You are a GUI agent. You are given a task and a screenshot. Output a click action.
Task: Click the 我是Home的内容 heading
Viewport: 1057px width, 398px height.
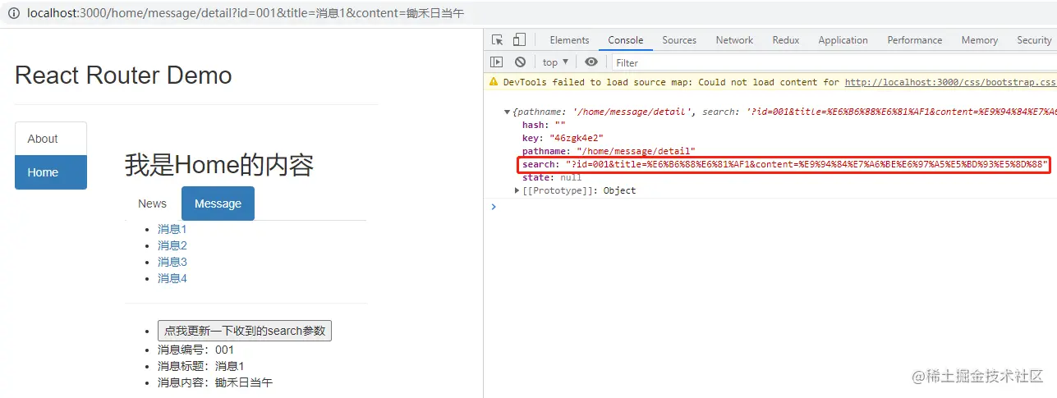[x=219, y=165]
